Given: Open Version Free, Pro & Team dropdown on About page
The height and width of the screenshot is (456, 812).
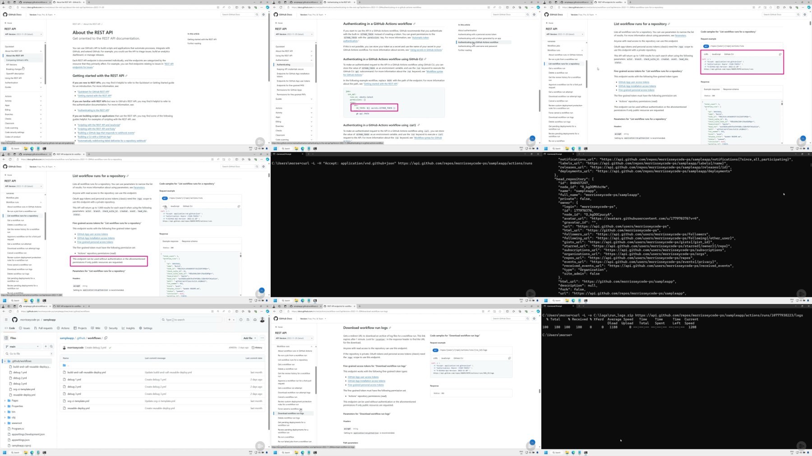Looking at the screenshot, I should pyautogui.click(x=42, y=14).
